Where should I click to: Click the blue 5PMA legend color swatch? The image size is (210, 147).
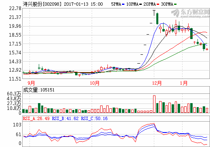123,4
